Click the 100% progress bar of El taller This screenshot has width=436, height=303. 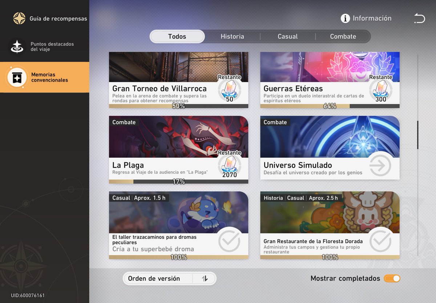[178, 257]
